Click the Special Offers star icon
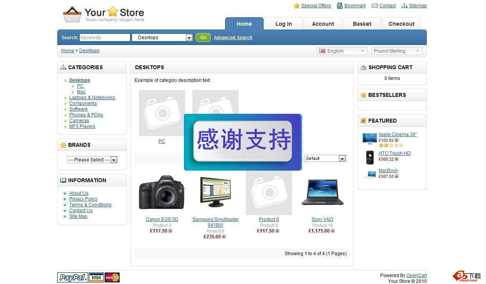This screenshot has height=284, width=486. 297,6
